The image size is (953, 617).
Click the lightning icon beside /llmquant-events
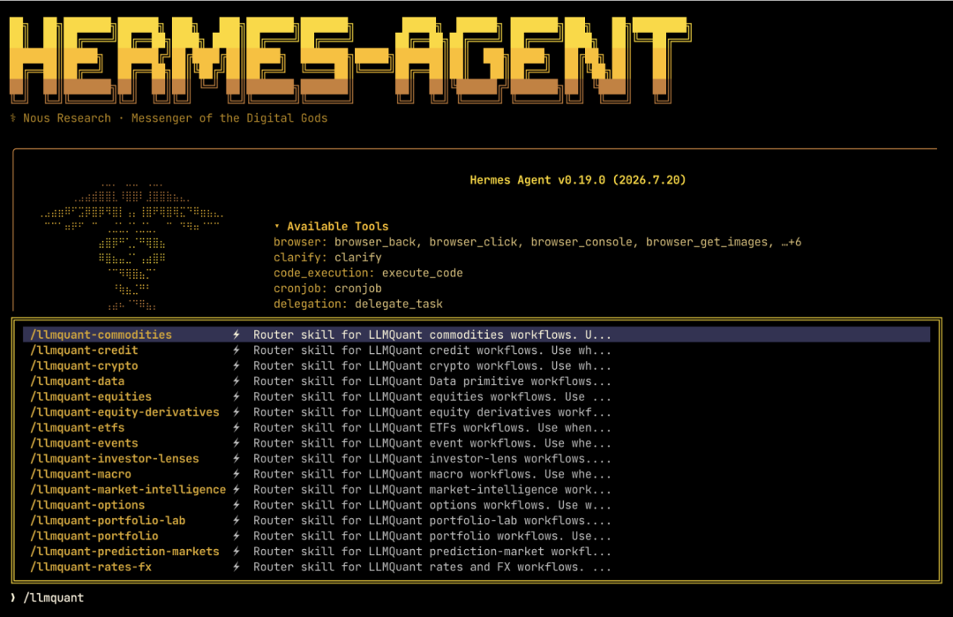click(236, 443)
